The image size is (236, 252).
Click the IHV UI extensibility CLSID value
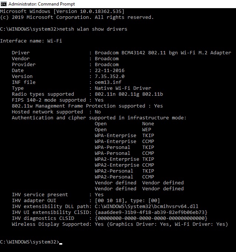[x=151, y=212]
